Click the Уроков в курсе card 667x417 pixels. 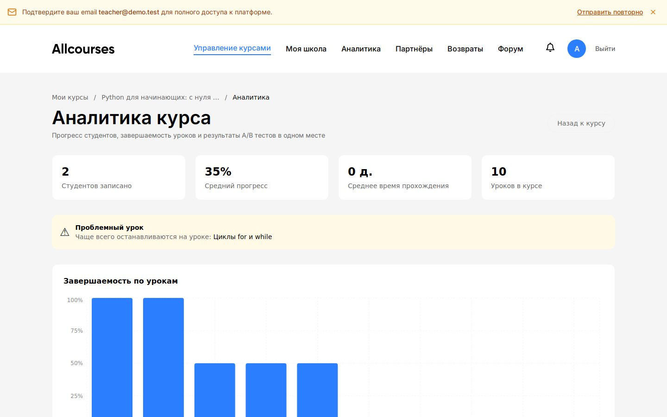[548, 177]
